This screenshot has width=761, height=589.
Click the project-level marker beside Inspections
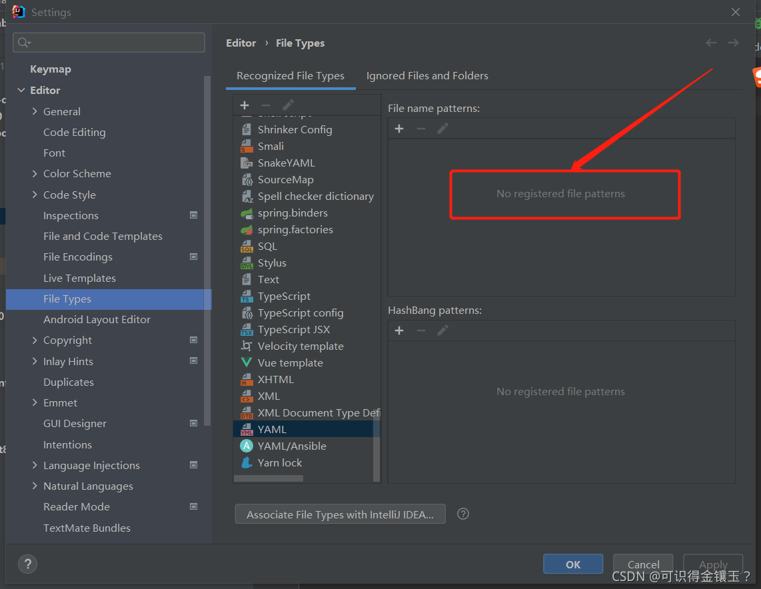coord(194,215)
